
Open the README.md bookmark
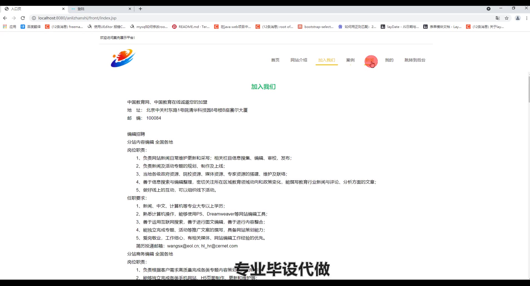point(191,27)
